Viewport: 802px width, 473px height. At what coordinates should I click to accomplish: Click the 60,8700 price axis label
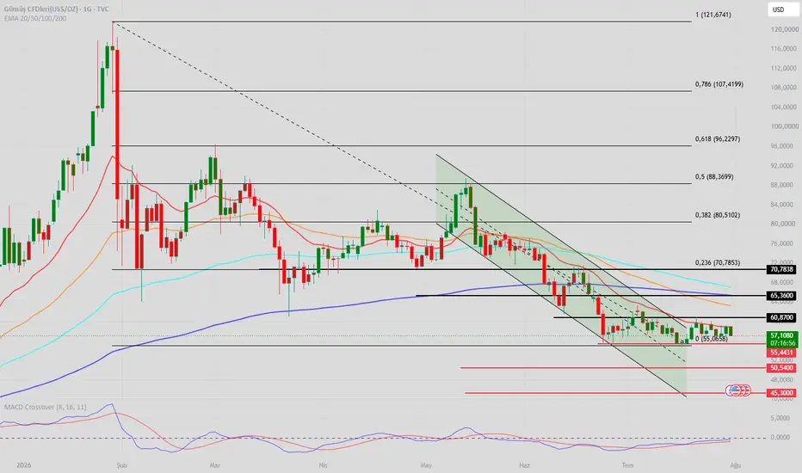(781, 317)
